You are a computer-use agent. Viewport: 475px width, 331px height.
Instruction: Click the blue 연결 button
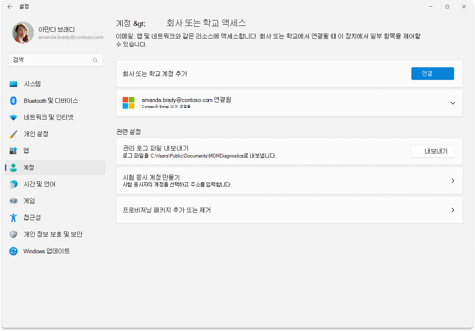tap(432, 73)
